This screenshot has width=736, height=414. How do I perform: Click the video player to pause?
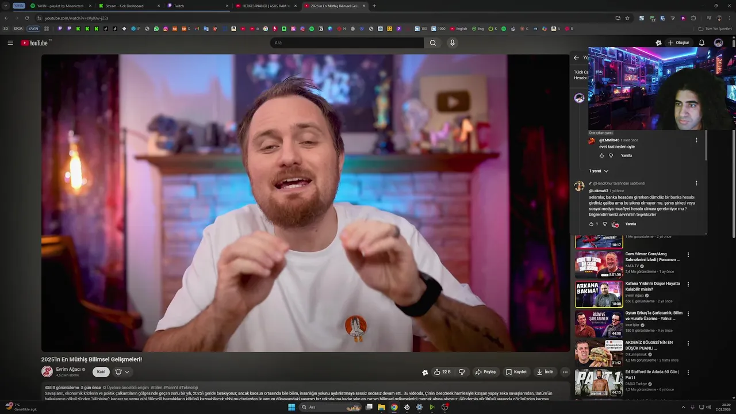305,203
